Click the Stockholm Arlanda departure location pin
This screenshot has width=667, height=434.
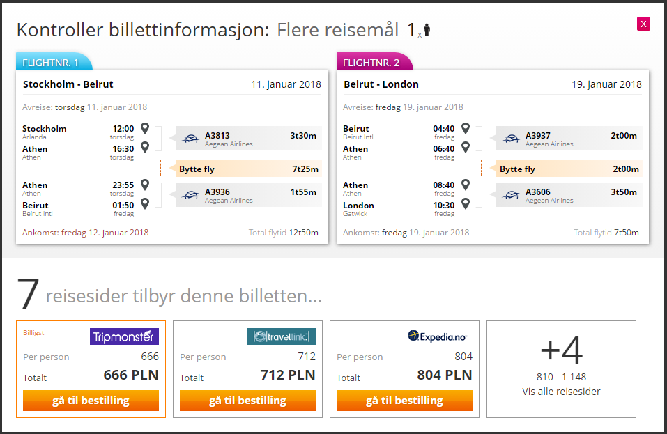coord(145,128)
